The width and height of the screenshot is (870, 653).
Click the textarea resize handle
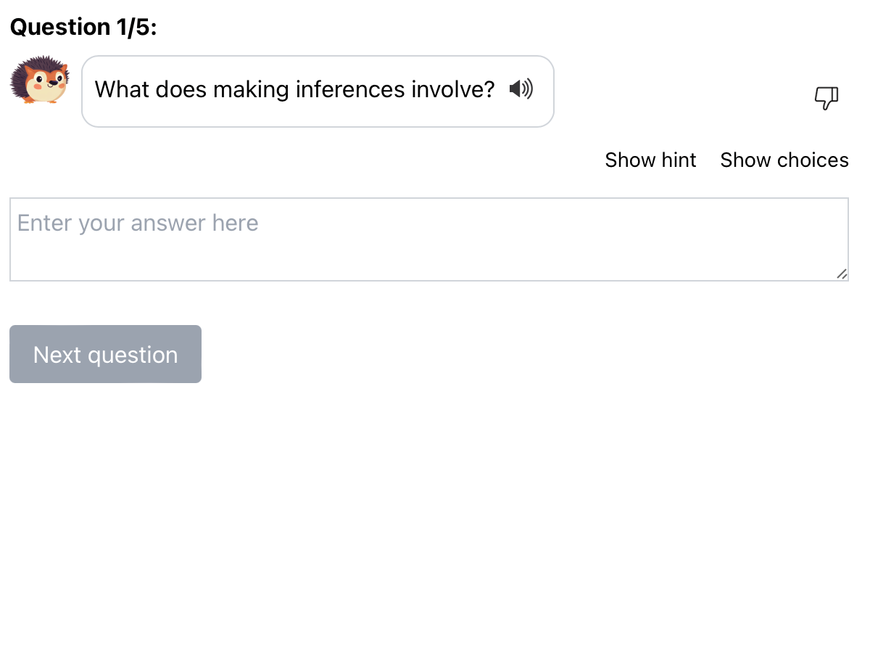(x=841, y=274)
